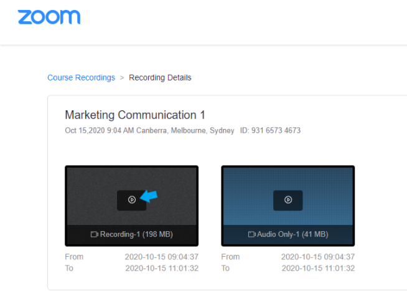Open the Recording-1 (198 MB) thumbnail
This screenshot has width=407, height=291.
click(131, 206)
